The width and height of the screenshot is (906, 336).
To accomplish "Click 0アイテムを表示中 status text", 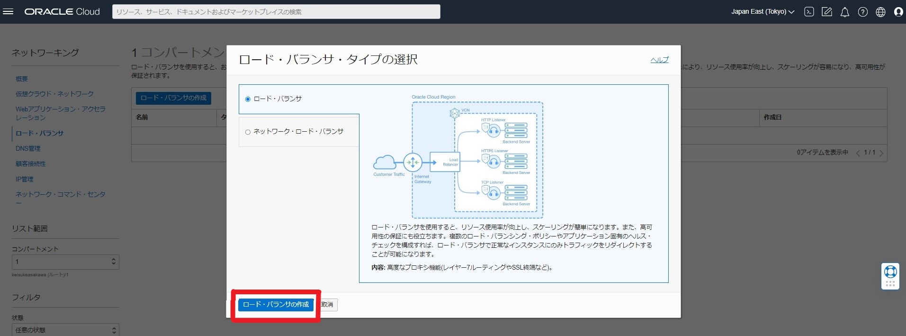I will (823, 152).
